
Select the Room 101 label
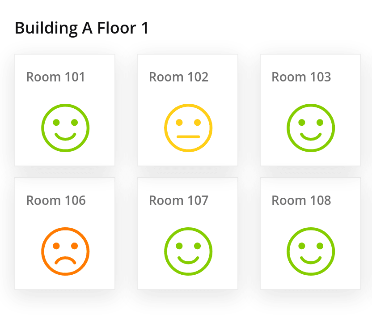(55, 77)
